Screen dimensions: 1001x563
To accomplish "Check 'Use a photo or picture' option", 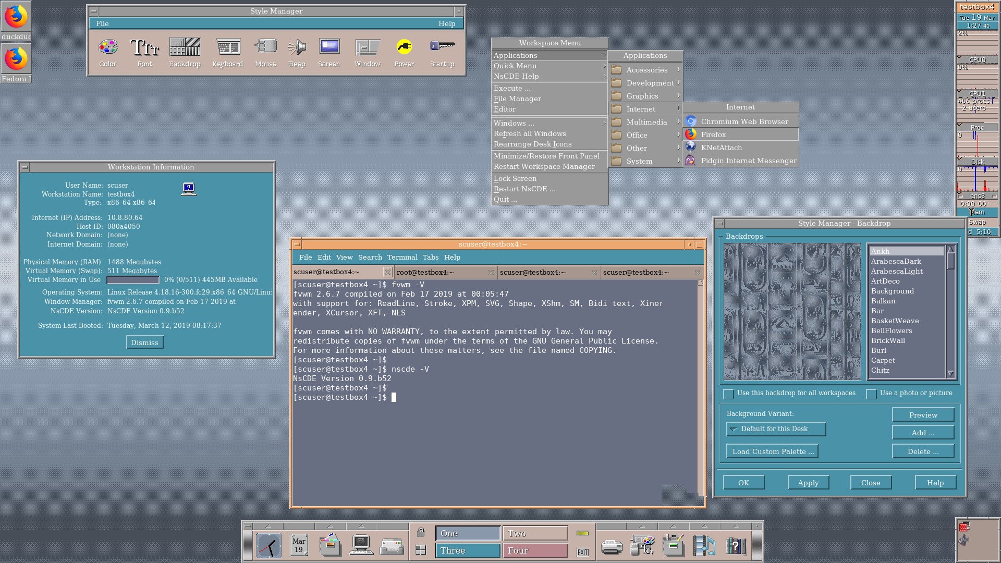I will coord(871,394).
